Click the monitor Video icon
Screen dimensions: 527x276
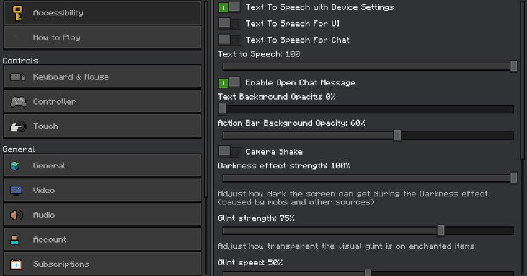15,191
